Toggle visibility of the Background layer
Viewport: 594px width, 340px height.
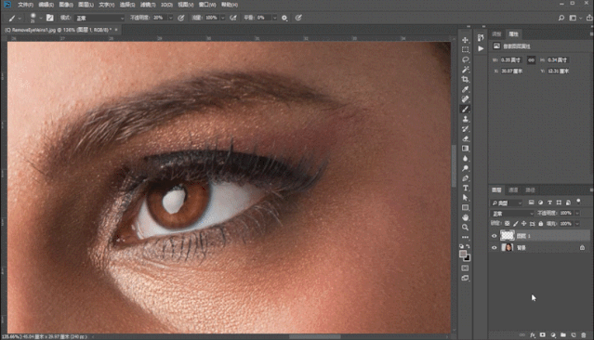click(494, 248)
